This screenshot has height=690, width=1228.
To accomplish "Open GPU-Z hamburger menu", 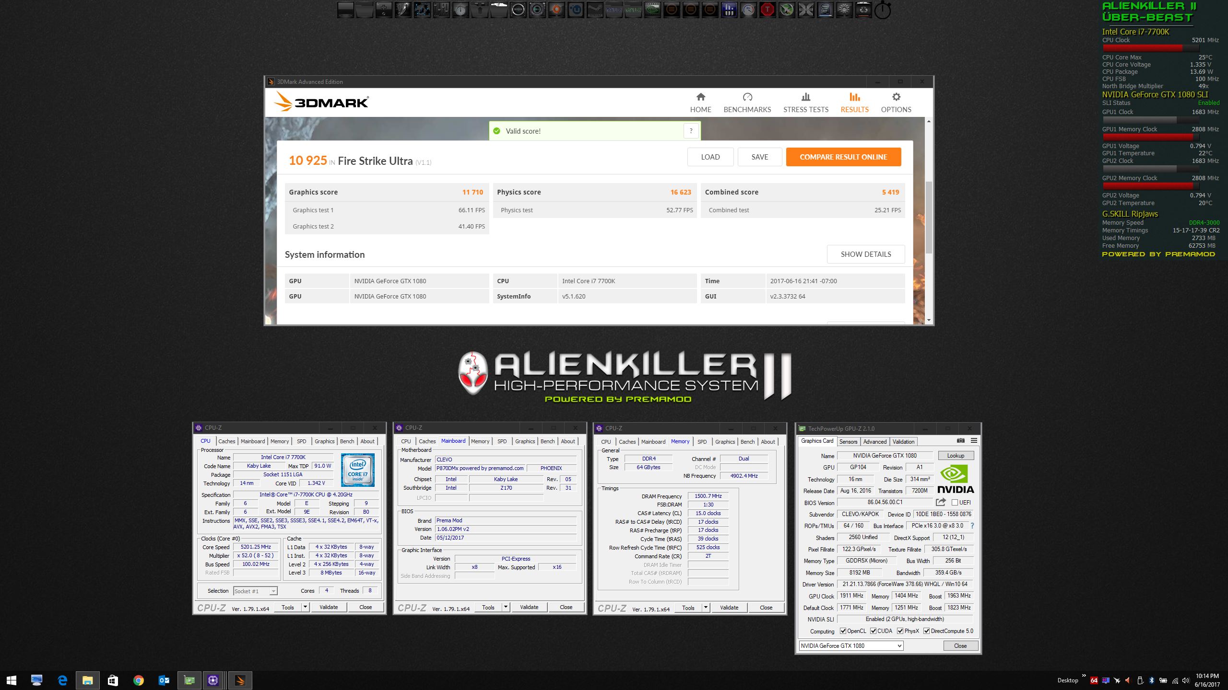I will (x=974, y=440).
